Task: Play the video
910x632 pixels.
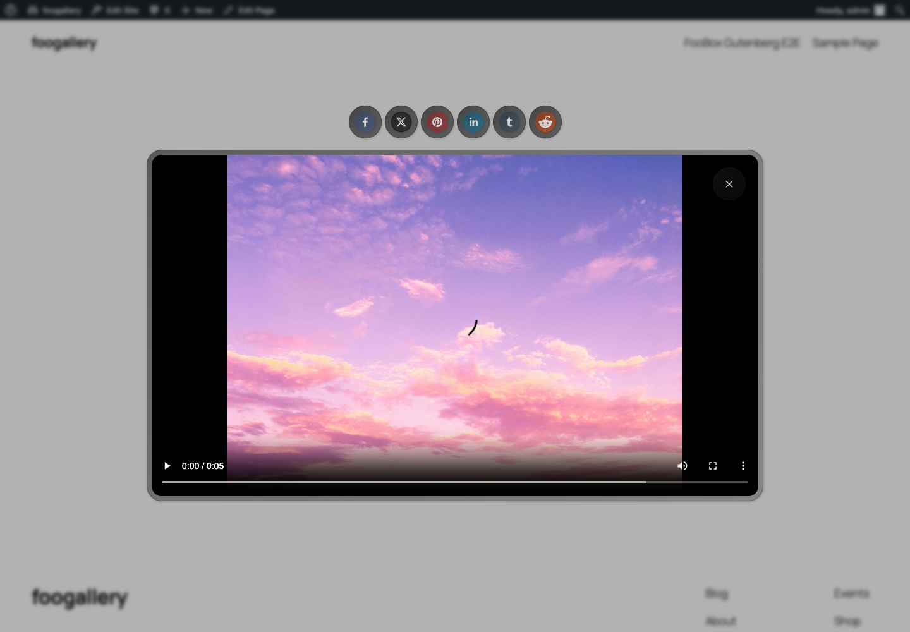Action: coord(167,466)
